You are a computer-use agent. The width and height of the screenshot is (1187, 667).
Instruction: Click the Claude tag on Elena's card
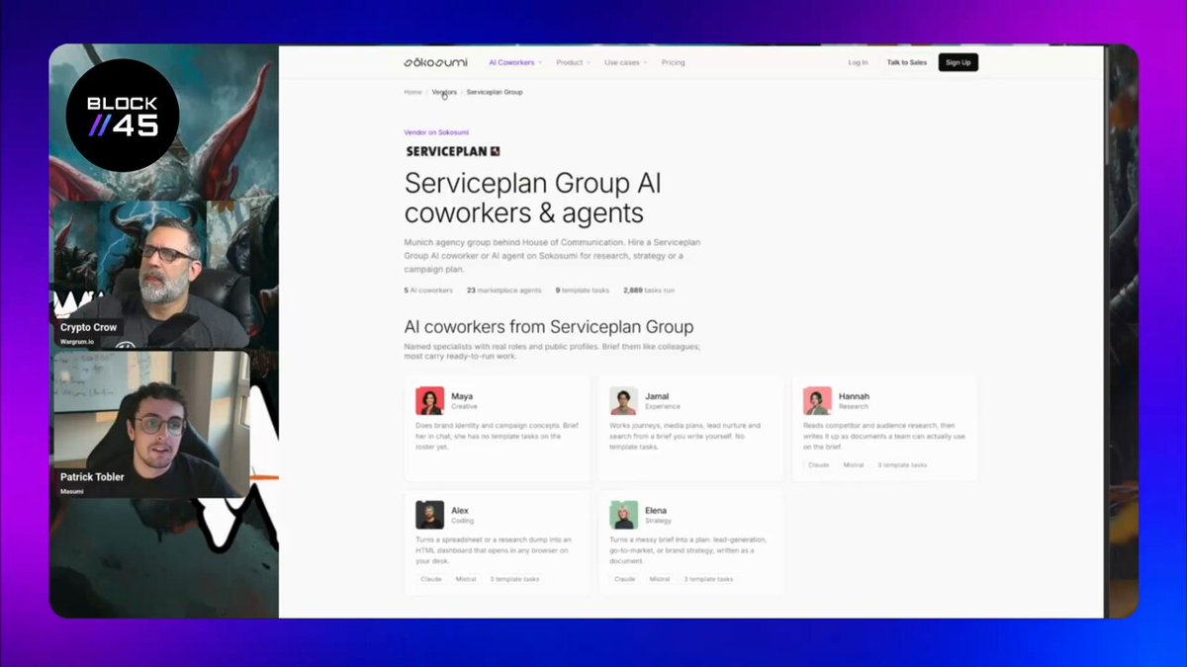pyautogui.click(x=624, y=579)
